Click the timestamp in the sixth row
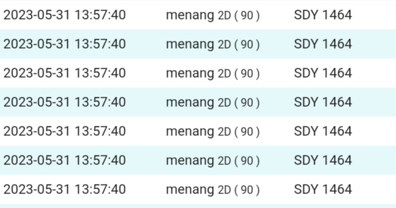Viewport: 396px width, 208px height. [x=64, y=160]
